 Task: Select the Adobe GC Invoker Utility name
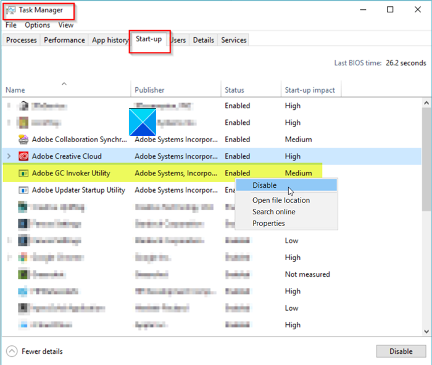tap(71, 173)
